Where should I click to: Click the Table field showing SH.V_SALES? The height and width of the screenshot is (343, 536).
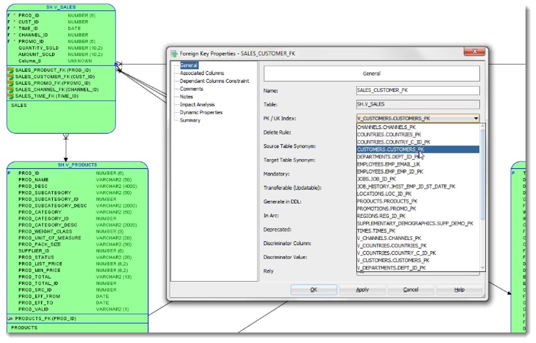(x=418, y=104)
